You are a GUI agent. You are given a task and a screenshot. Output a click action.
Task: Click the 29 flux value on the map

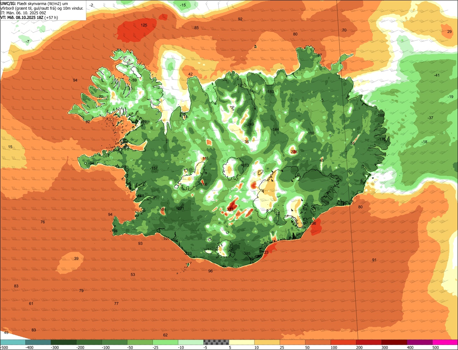point(449,31)
